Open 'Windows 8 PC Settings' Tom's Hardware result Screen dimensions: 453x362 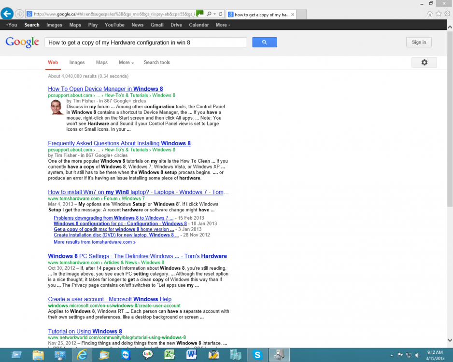[138, 256]
